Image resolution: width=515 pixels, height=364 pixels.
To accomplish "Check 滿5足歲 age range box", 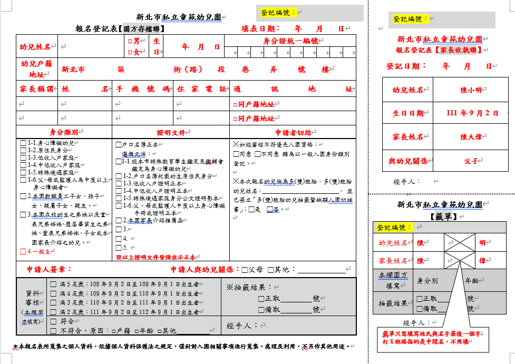I will coord(53,284).
